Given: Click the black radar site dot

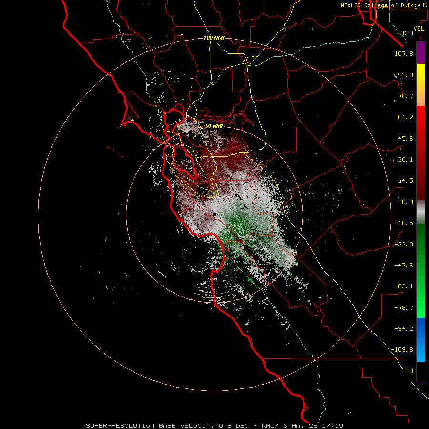Looking at the screenshot, I should pyautogui.click(x=215, y=215).
